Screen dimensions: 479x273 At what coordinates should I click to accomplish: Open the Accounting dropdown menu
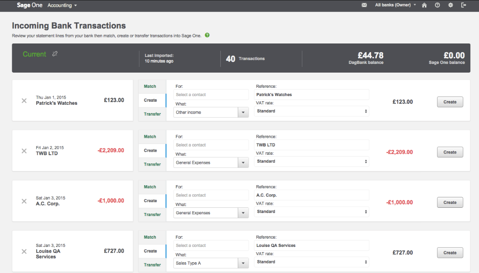click(62, 5)
